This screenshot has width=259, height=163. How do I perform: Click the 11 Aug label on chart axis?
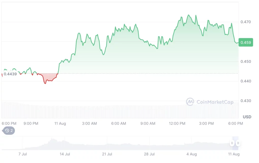[x=60, y=124]
